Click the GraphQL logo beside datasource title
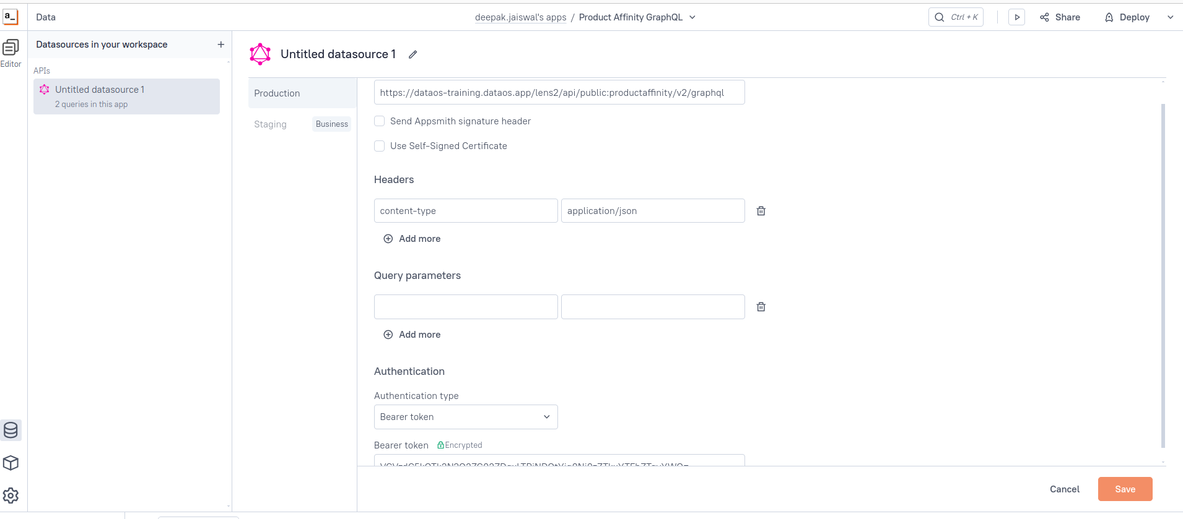Viewport: 1183px width, 519px height. (x=260, y=54)
